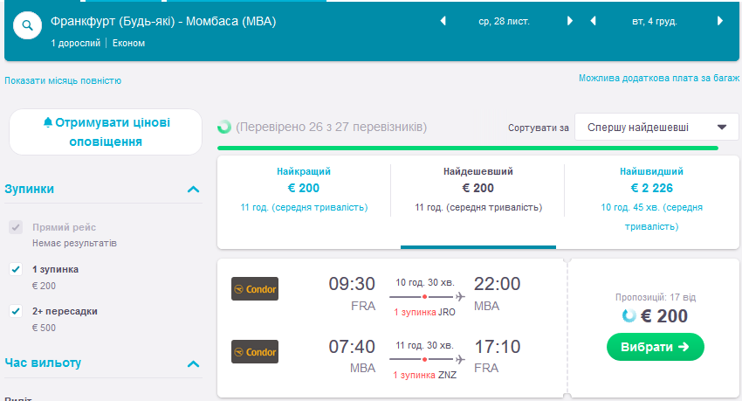Click the search magnifier icon
The height and width of the screenshot is (401, 742).
(28, 26)
